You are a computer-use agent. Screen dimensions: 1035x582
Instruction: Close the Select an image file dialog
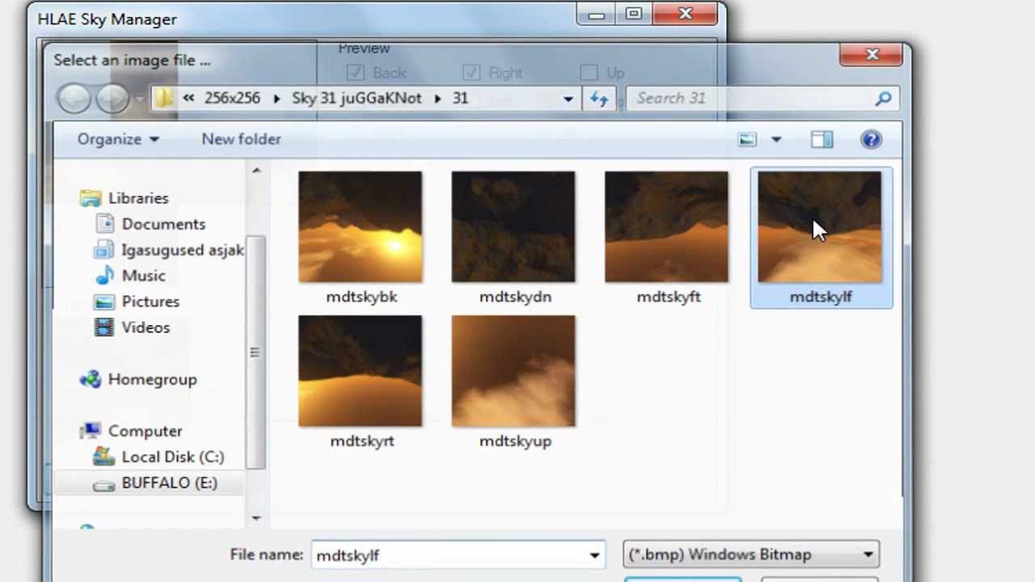pos(872,55)
